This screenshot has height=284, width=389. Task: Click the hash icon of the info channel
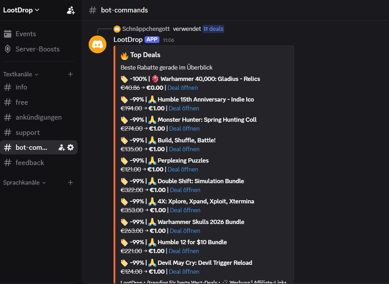(x=8, y=87)
